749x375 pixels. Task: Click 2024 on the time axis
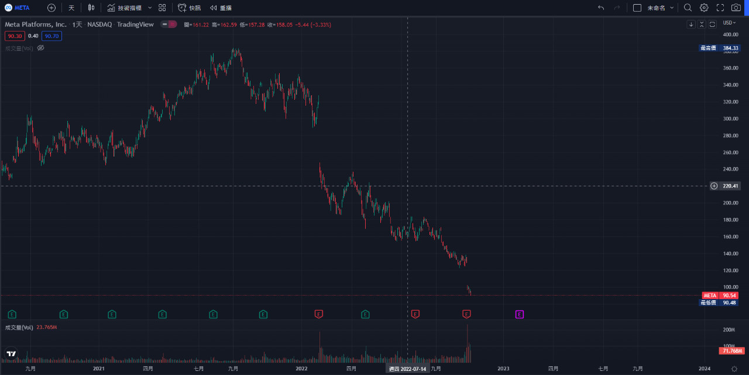[x=705, y=369]
